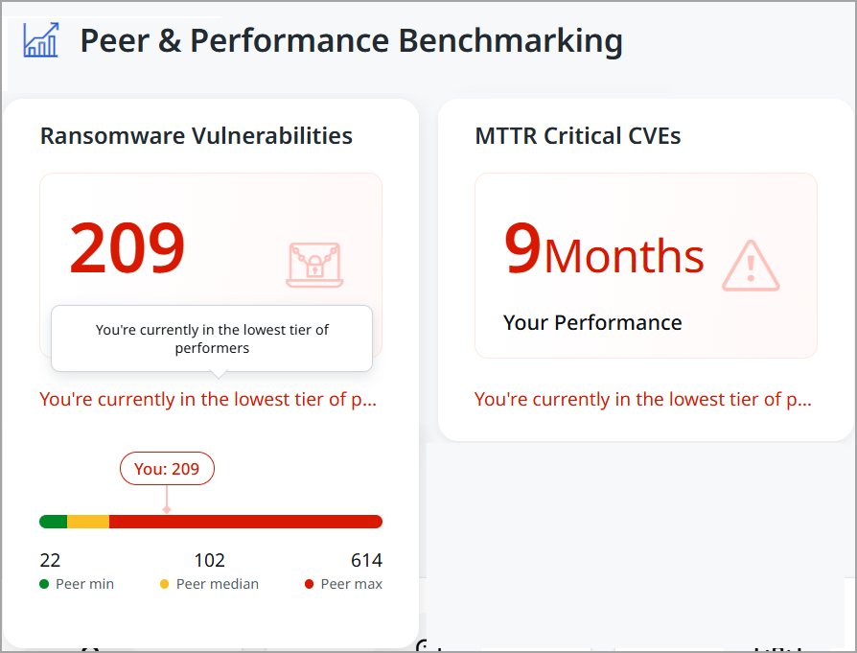This screenshot has width=857, height=653.
Task: Click the lowest tier of performers tooltip
Action: (212, 338)
